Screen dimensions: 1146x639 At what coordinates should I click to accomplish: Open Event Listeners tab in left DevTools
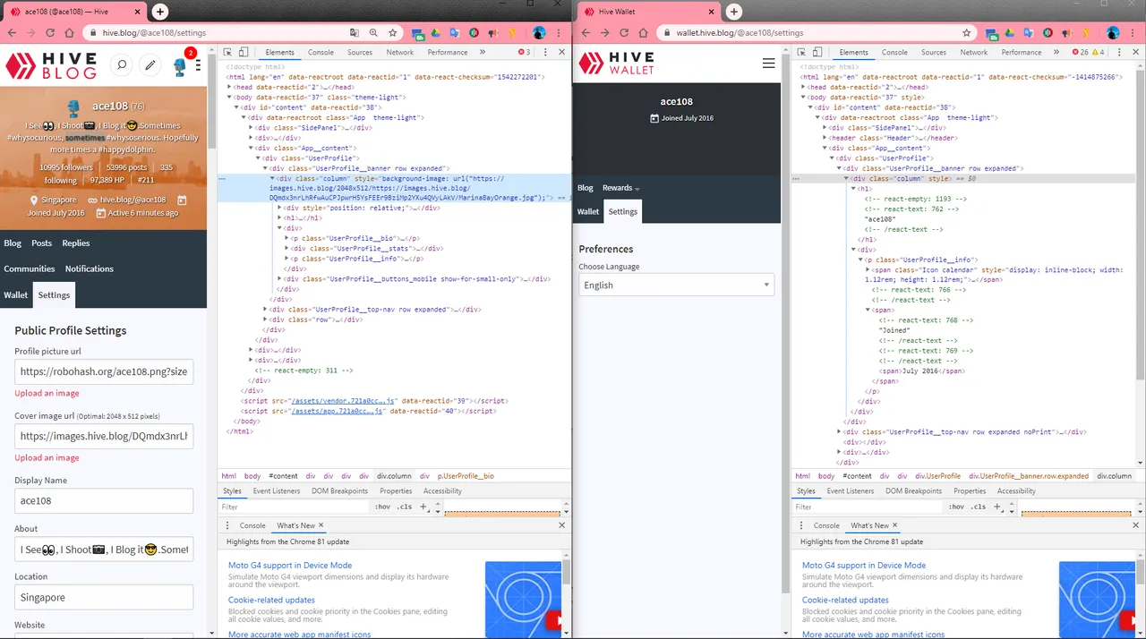(x=277, y=490)
